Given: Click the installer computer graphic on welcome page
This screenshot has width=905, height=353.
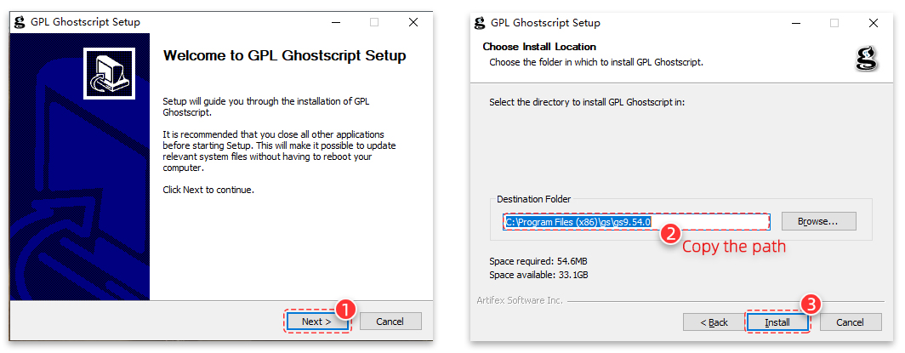Looking at the screenshot, I should [109, 73].
